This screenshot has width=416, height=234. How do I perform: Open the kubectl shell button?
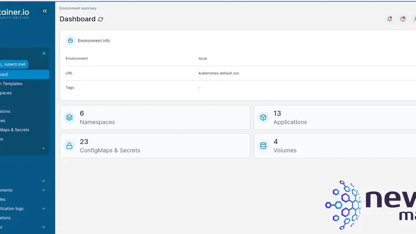point(13,64)
